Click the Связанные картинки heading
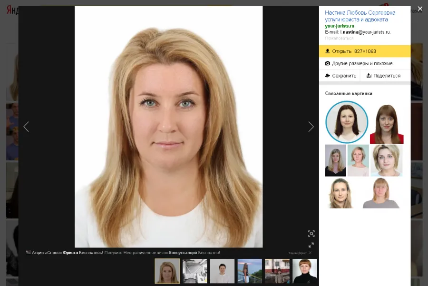The height and width of the screenshot is (286, 428). coord(349,93)
